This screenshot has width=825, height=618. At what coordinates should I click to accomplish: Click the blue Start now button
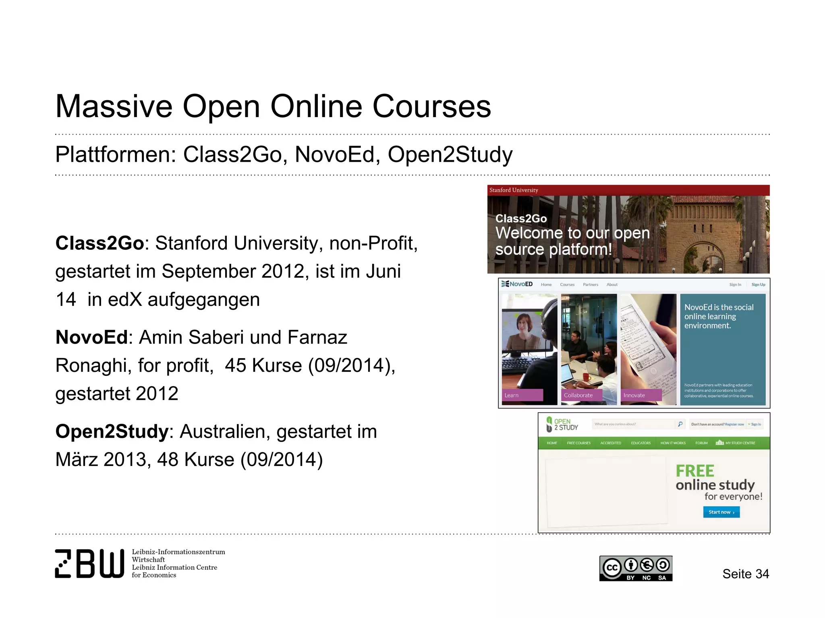[x=721, y=512]
